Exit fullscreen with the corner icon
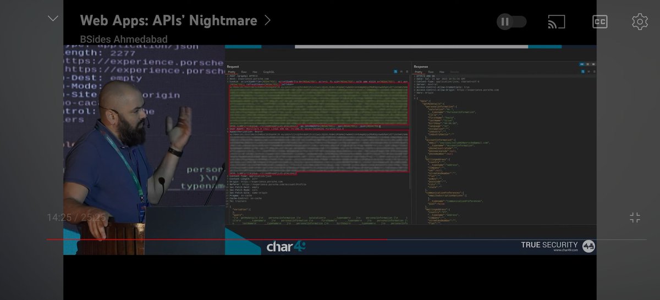The width and height of the screenshot is (660, 300). pos(635,218)
